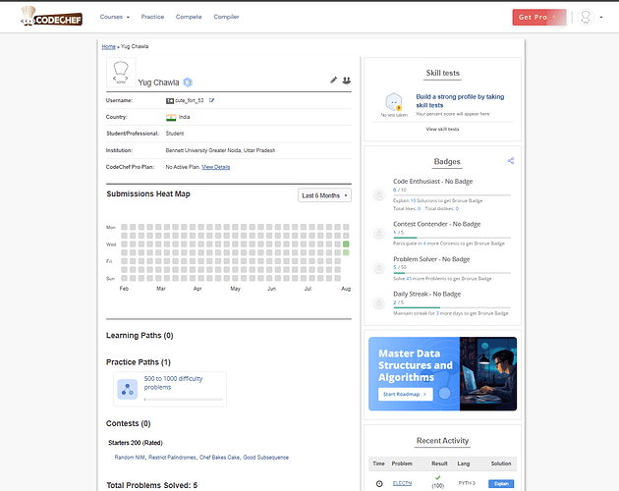
Task: Click the PYTH 3 language cell
Action: click(x=467, y=483)
